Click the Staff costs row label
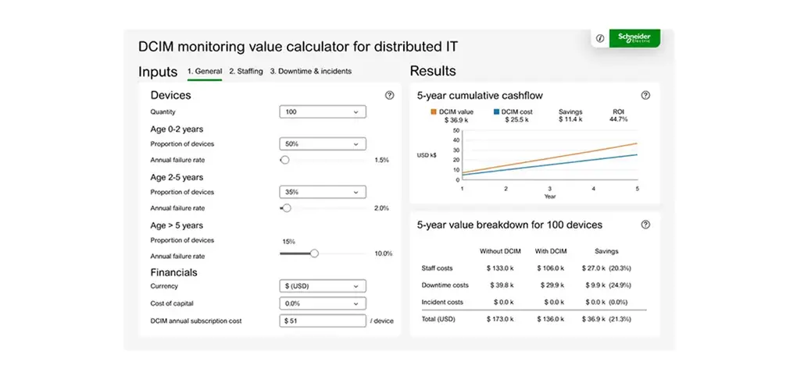Screen dimensions: 811x379 pos(437,268)
